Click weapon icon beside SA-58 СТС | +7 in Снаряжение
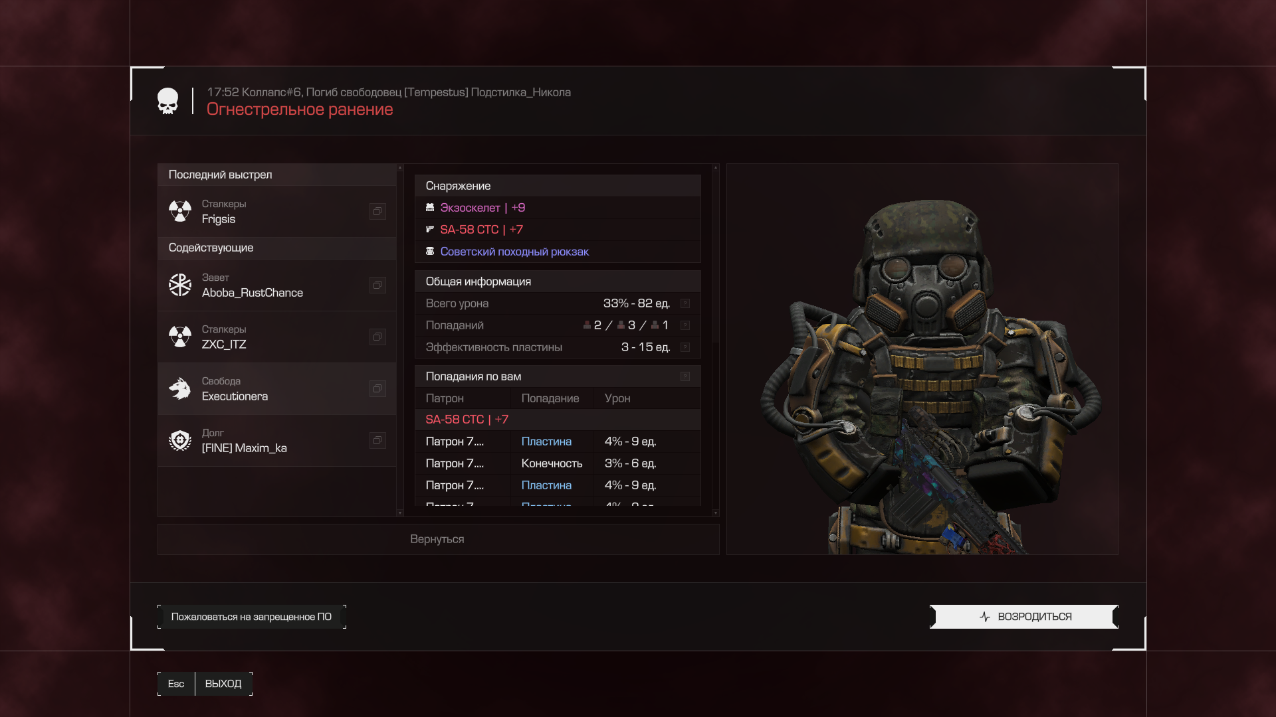The width and height of the screenshot is (1276, 717). pos(430,230)
